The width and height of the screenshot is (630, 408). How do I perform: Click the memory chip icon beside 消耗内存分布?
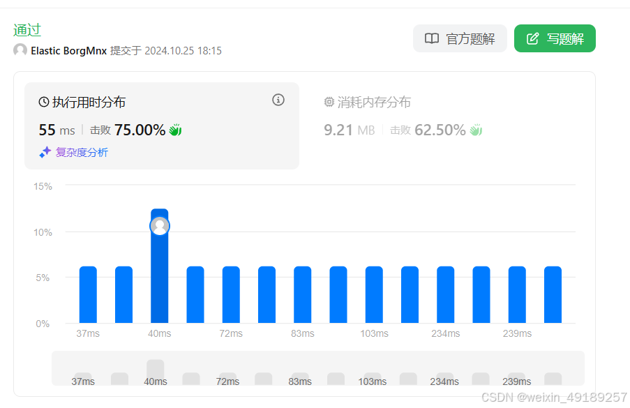(328, 101)
